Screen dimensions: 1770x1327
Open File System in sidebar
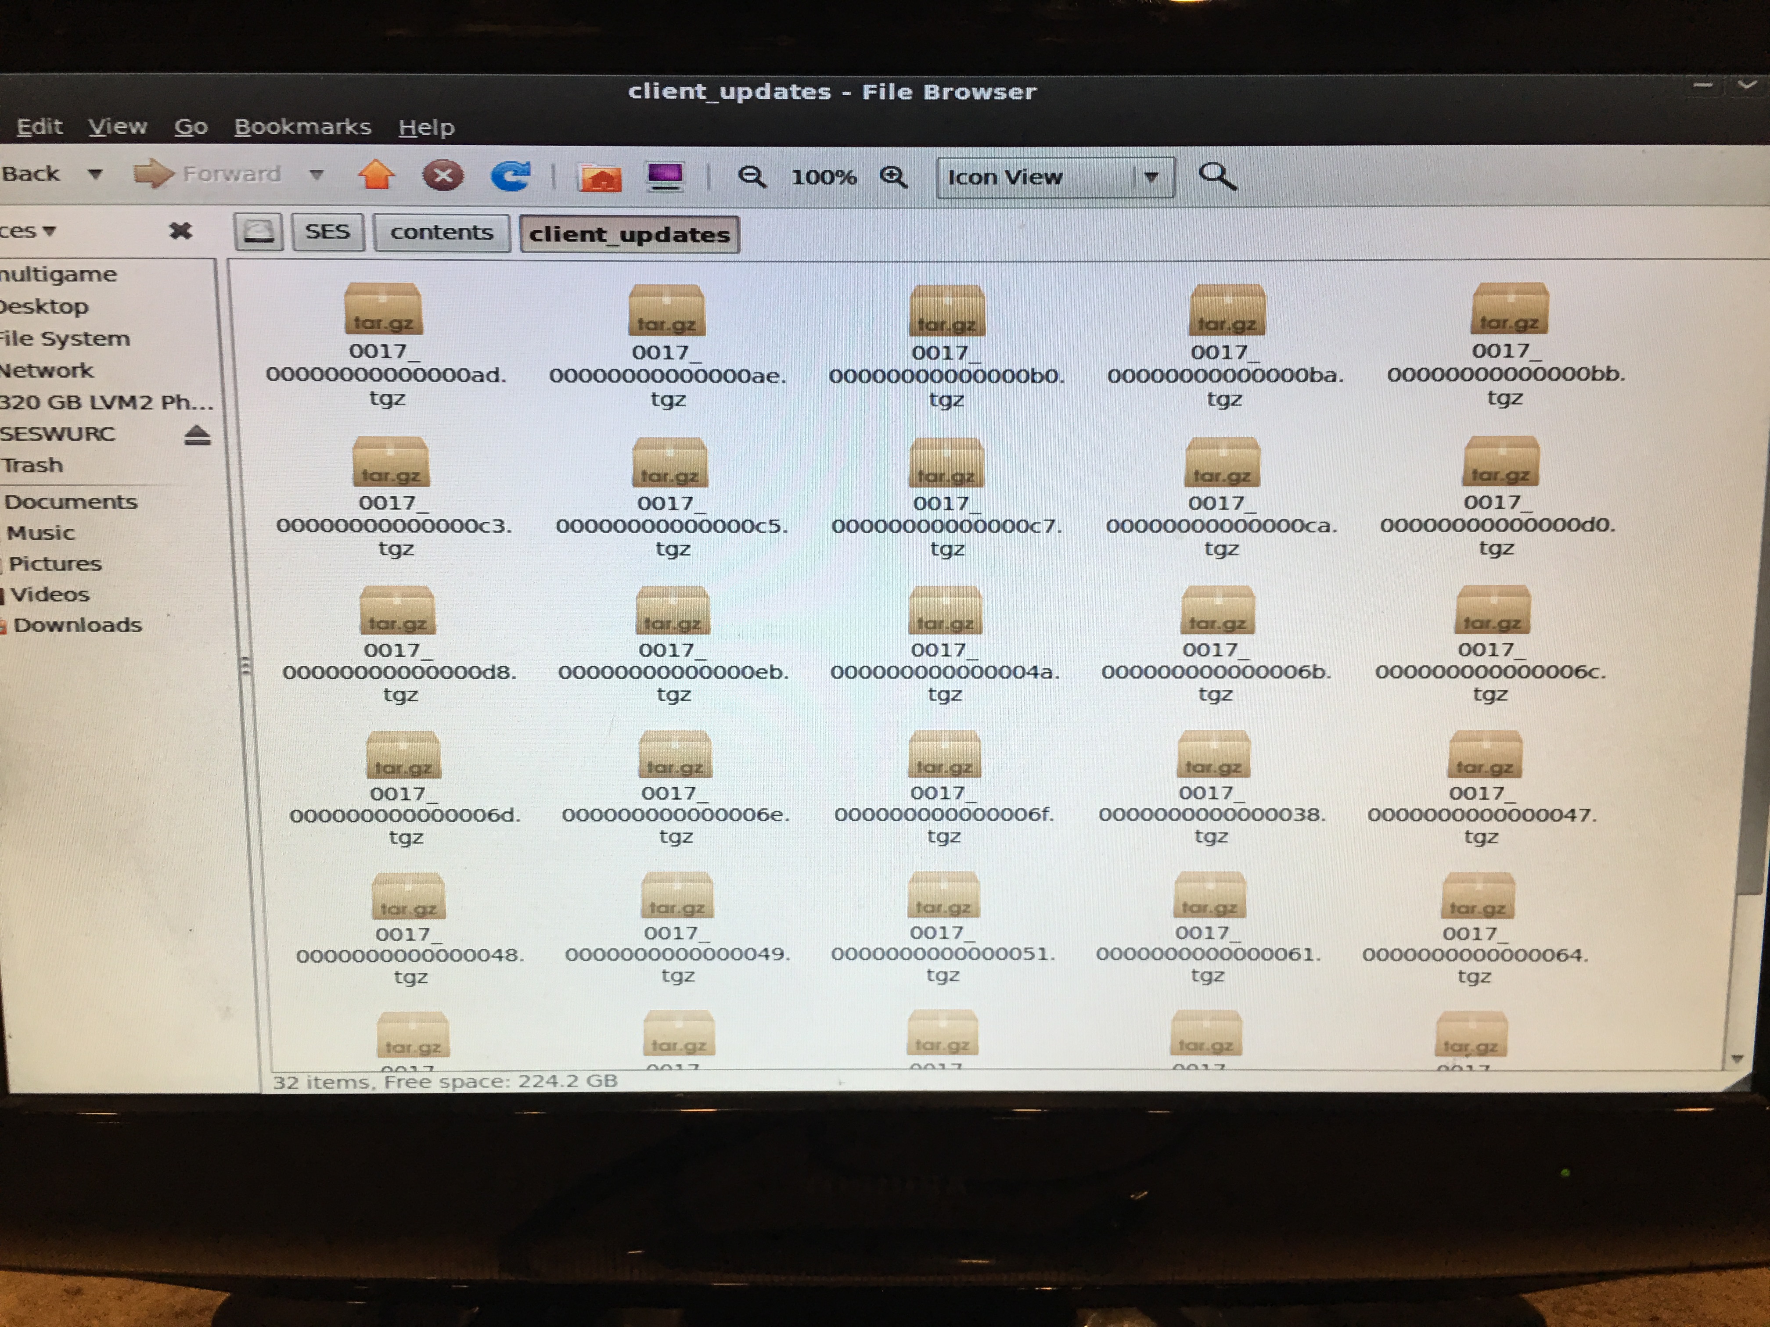(64, 338)
